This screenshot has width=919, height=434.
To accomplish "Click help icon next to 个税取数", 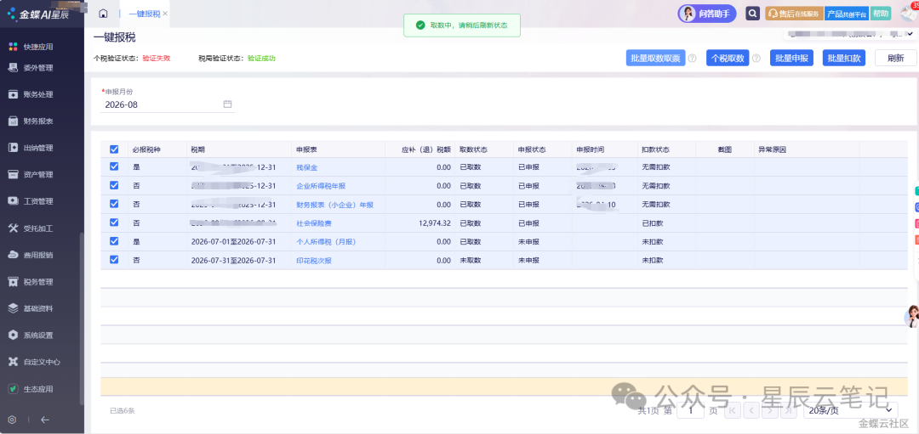I will [x=756, y=59].
